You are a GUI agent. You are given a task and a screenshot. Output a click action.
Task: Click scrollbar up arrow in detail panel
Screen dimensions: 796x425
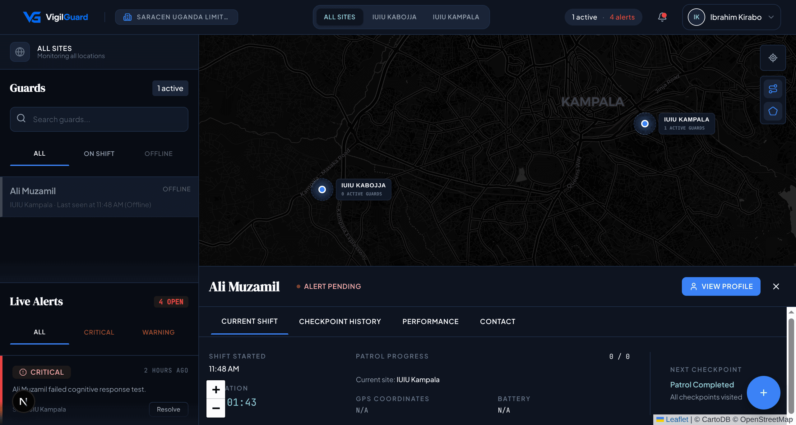pyautogui.click(x=791, y=312)
